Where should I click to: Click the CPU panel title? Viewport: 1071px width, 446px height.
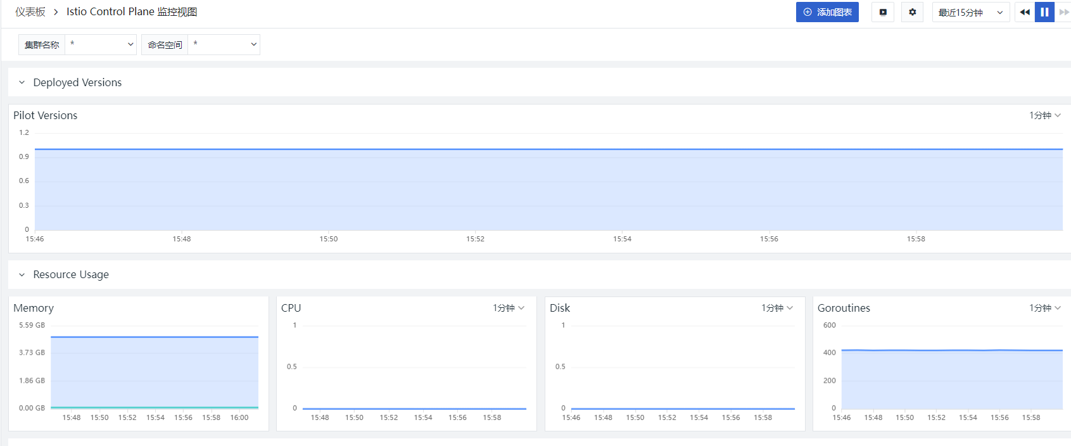[x=291, y=308]
